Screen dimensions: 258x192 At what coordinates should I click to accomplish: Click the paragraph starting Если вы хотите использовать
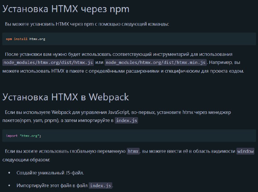128,155
